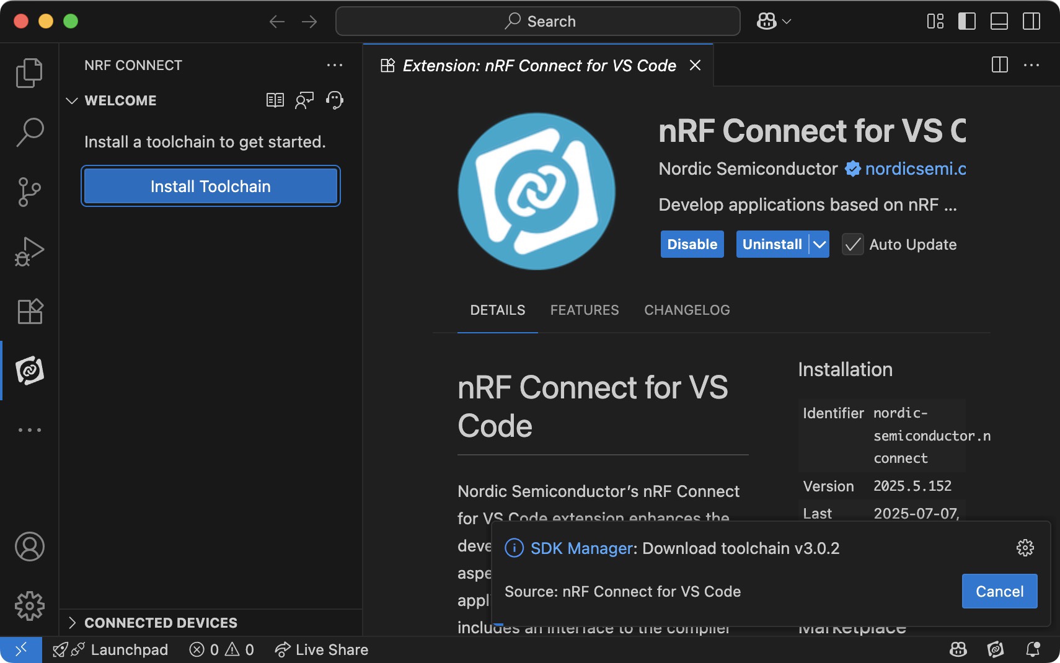Click the Install Toolchain button
Screen dimensions: 1060x663
pos(211,187)
